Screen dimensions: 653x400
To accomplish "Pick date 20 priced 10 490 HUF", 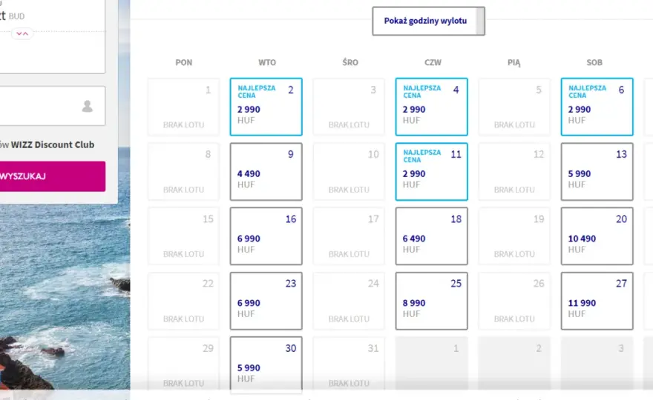I will click(x=597, y=236).
